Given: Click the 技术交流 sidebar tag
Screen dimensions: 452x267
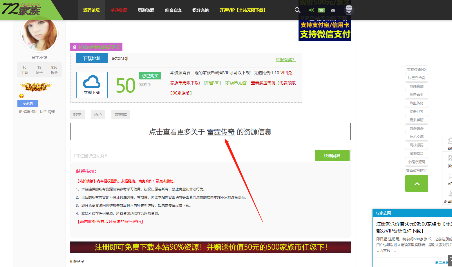Looking at the screenshot, I should click(417, 137).
